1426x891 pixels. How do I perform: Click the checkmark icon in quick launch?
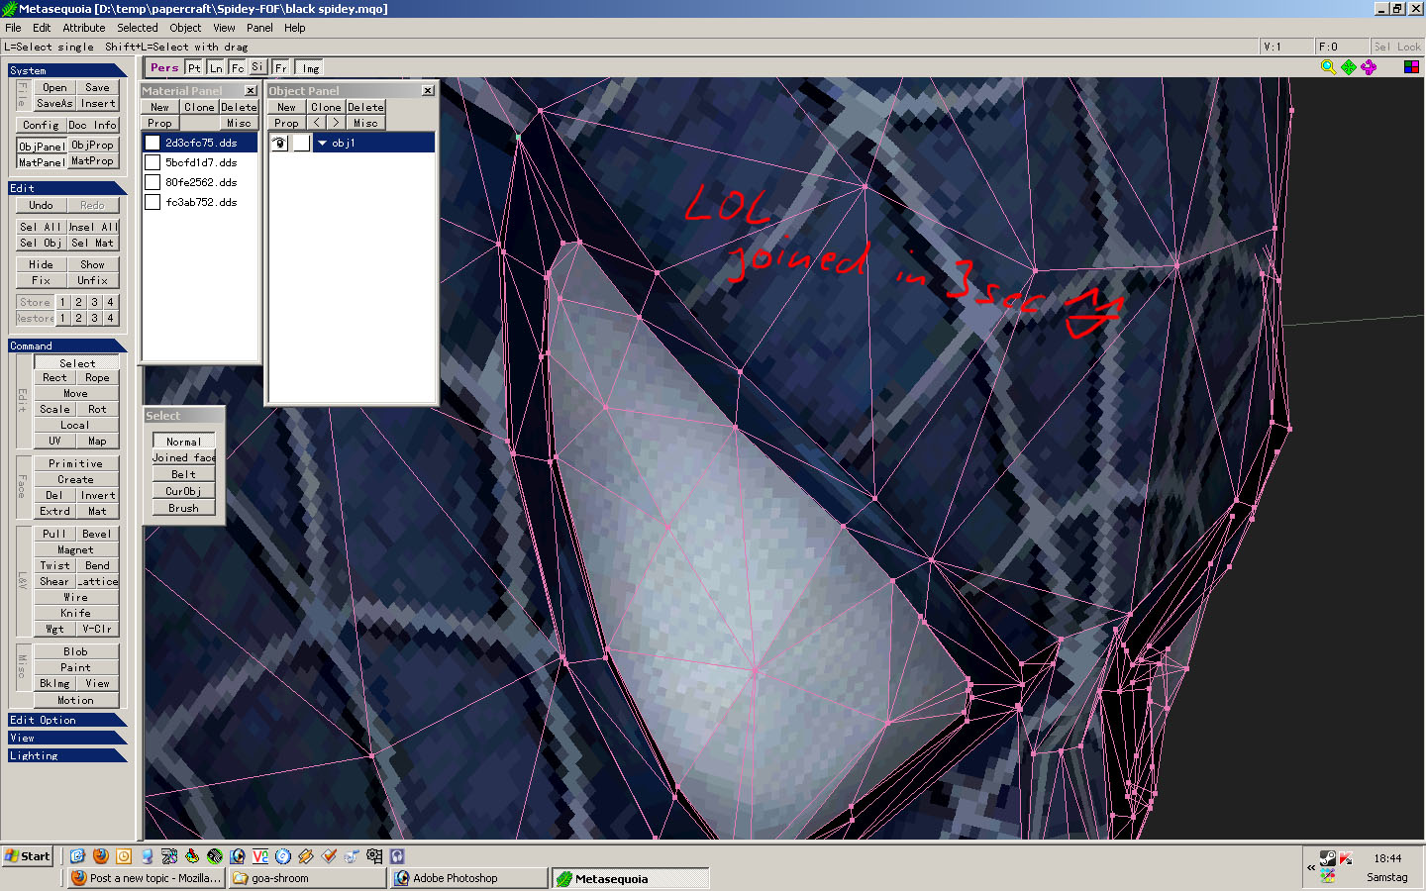pyautogui.click(x=329, y=856)
